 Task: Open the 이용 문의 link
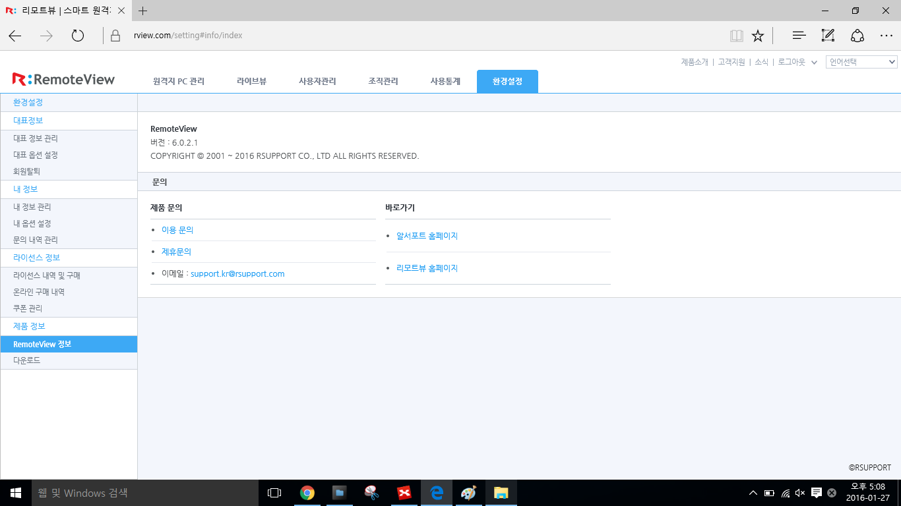(177, 230)
